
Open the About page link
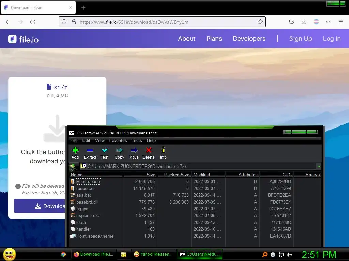pos(187,39)
